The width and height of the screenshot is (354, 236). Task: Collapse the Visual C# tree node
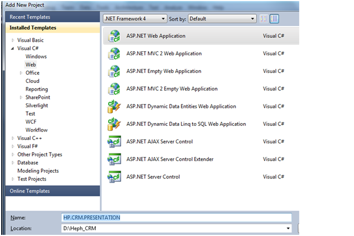click(x=12, y=49)
